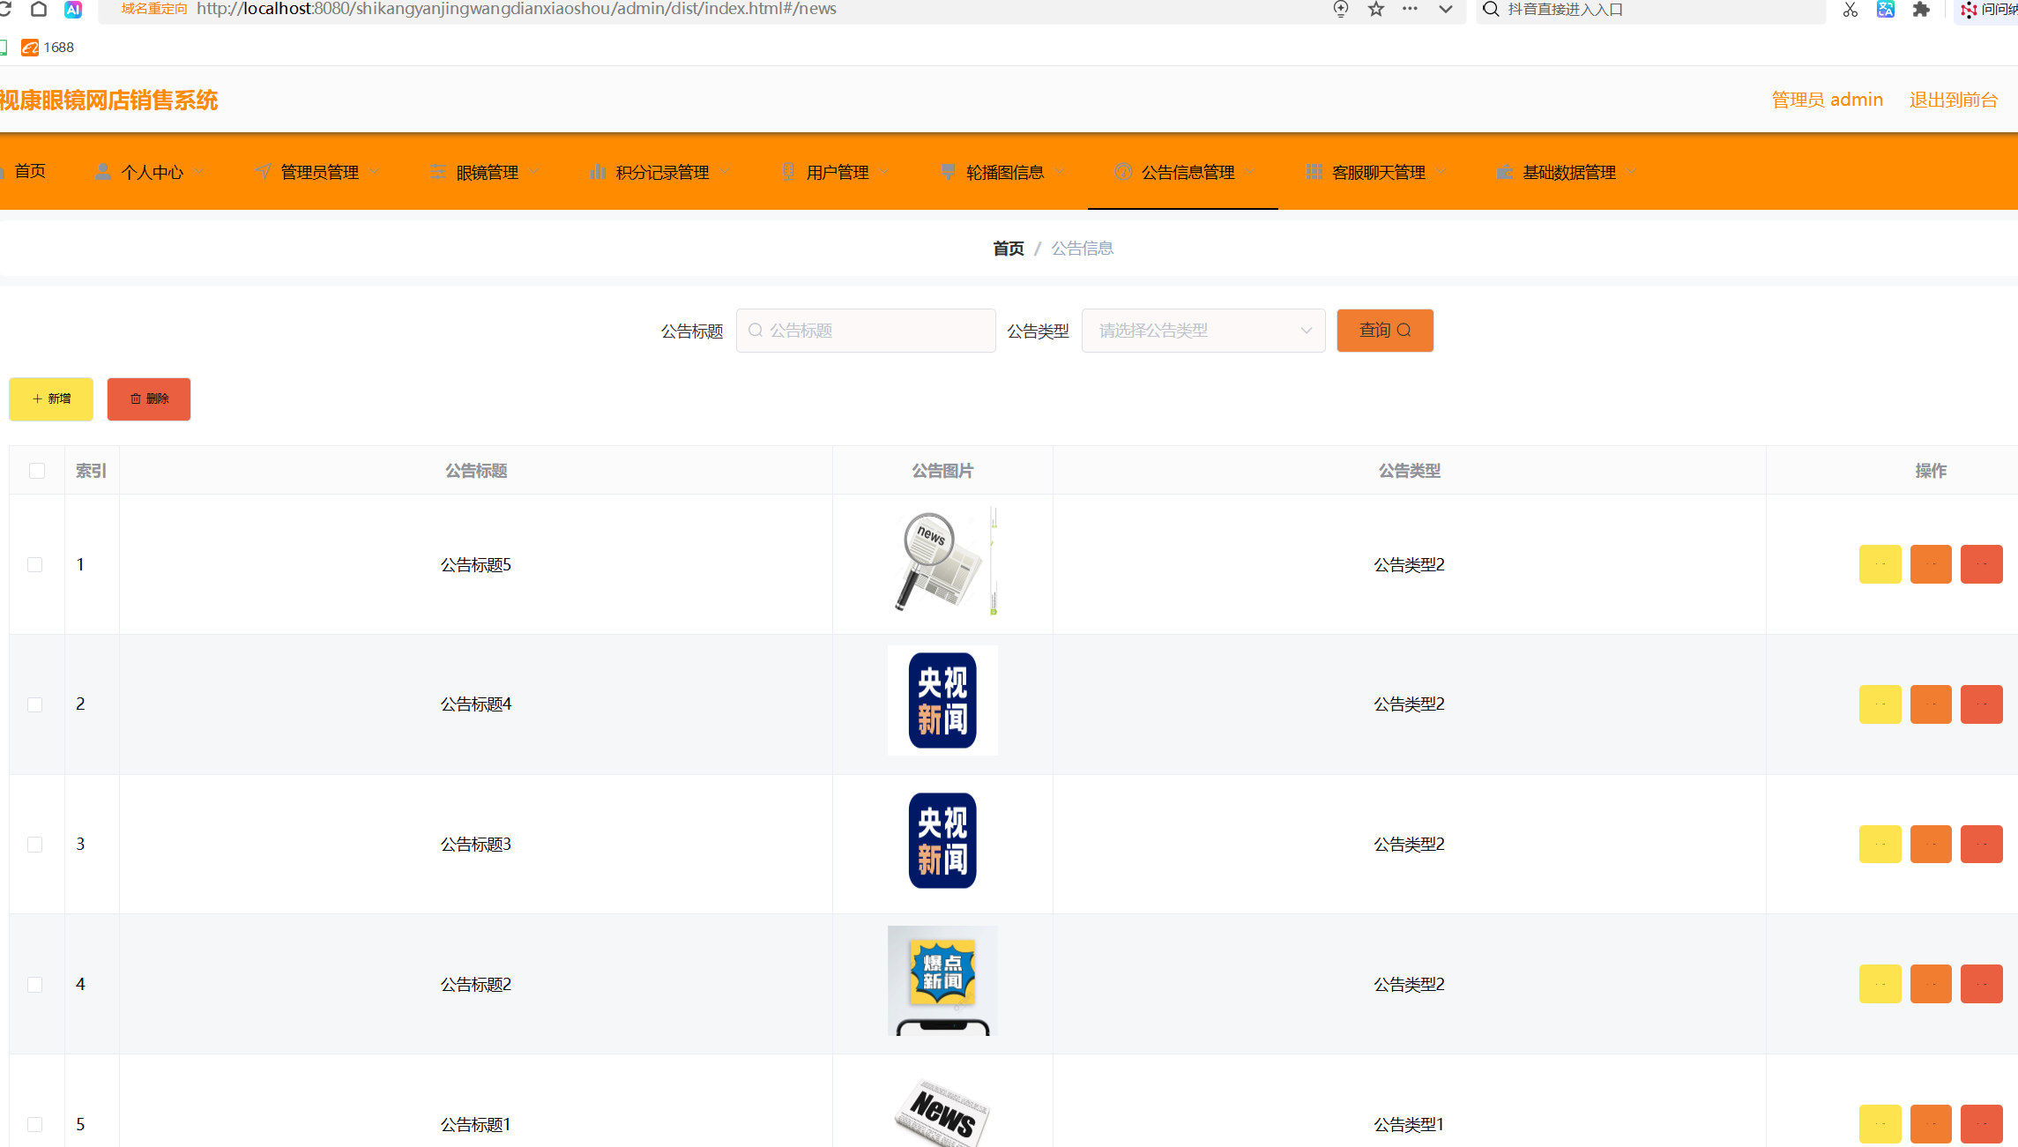Viewport: 2018px width, 1147px height.
Task: Open the 1688 bookmark icon
Action: pyautogui.click(x=30, y=48)
